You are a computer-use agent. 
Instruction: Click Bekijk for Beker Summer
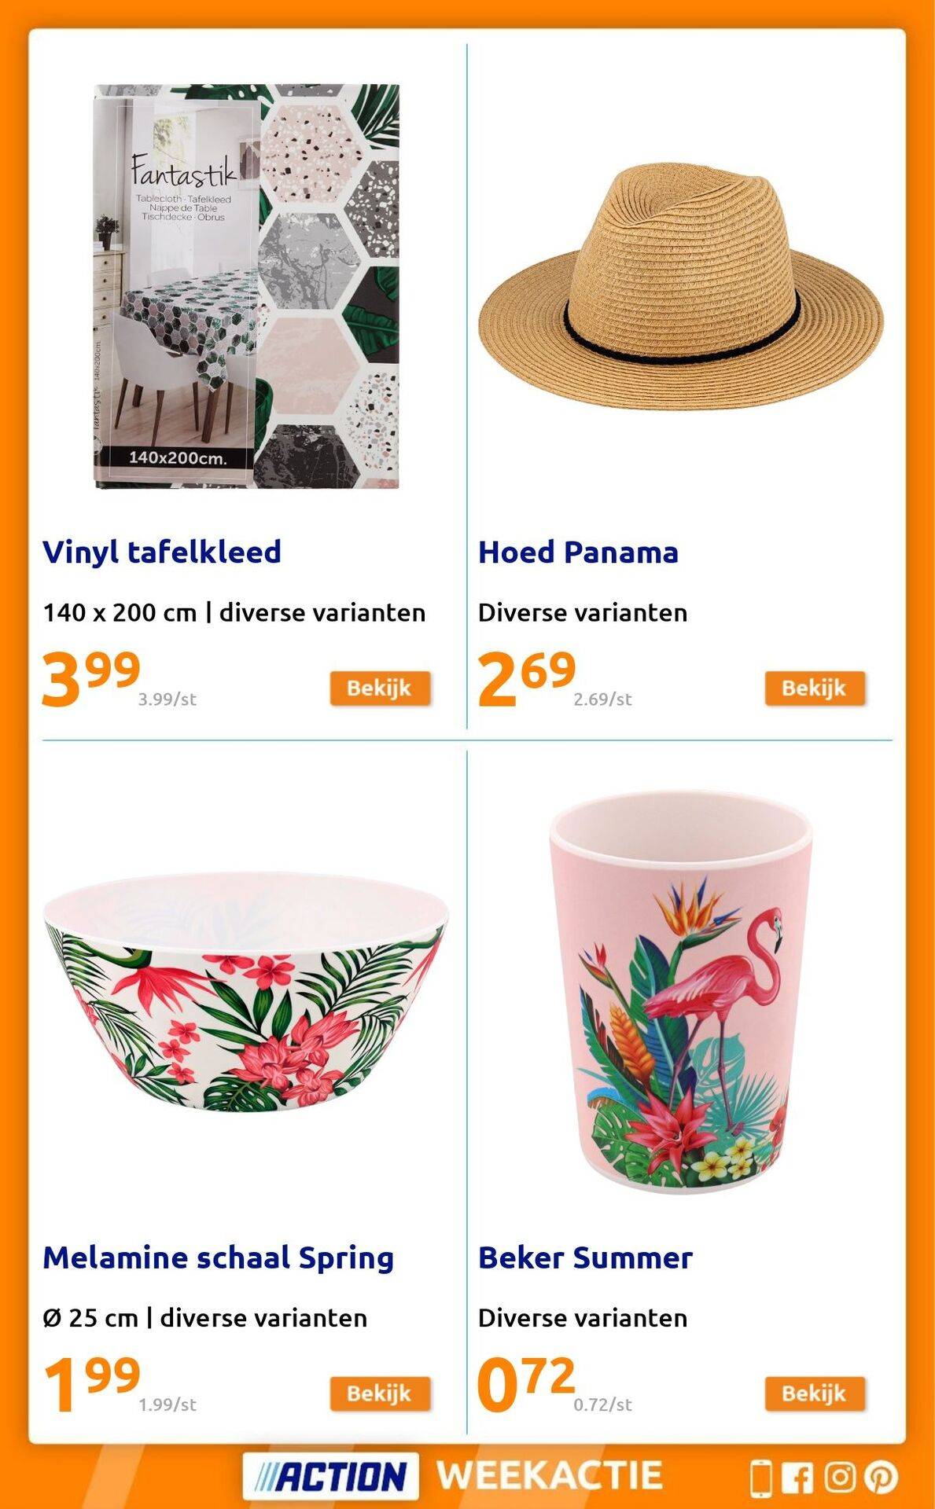(x=815, y=1393)
